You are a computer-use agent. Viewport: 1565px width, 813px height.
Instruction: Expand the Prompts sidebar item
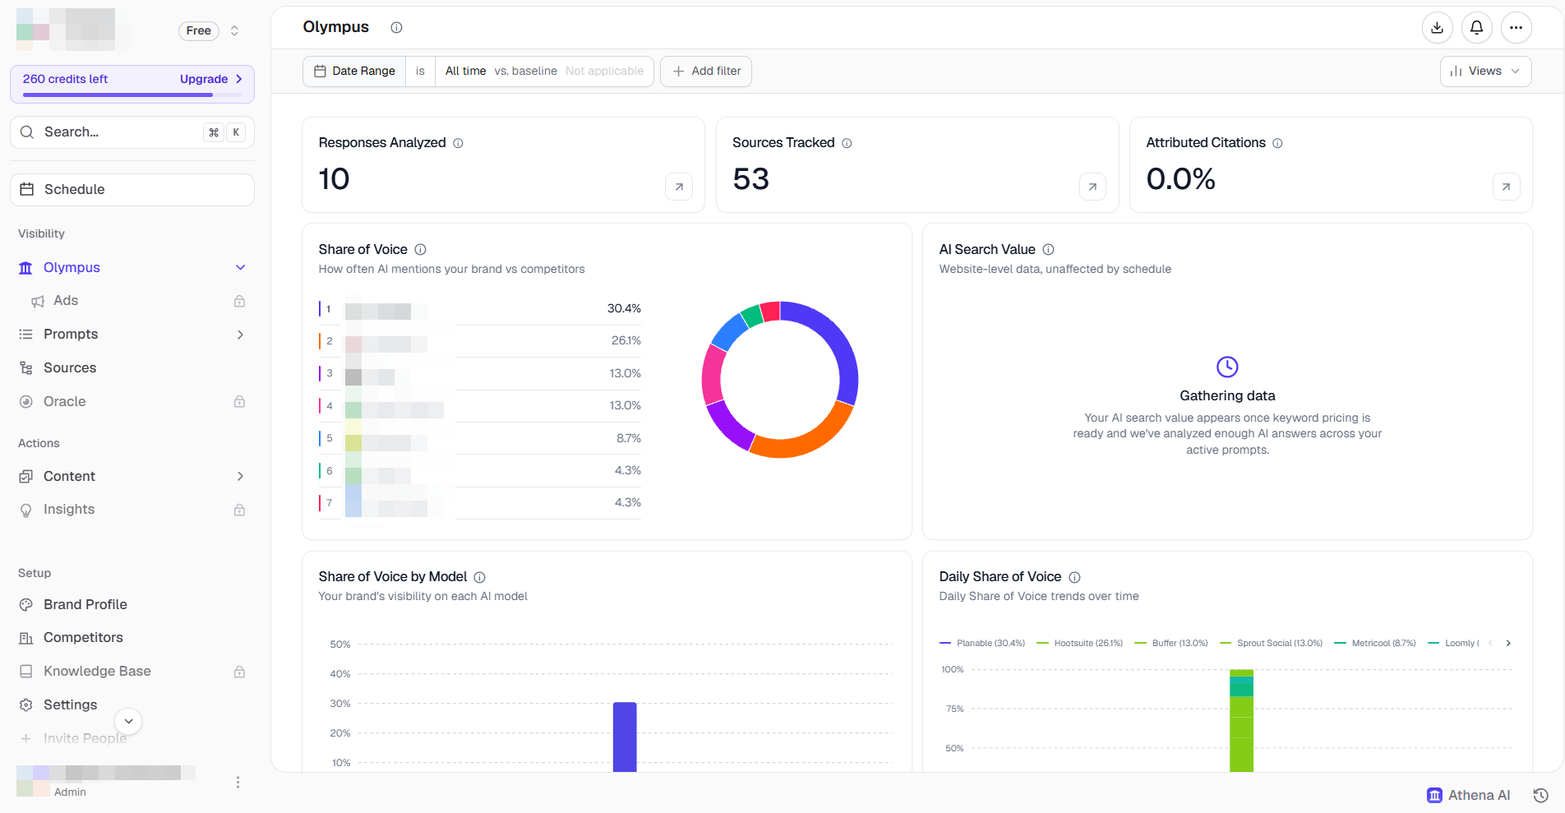pos(240,335)
